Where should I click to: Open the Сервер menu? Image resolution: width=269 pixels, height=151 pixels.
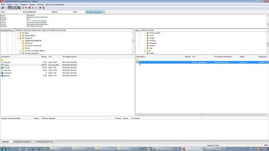(x=32, y=5)
